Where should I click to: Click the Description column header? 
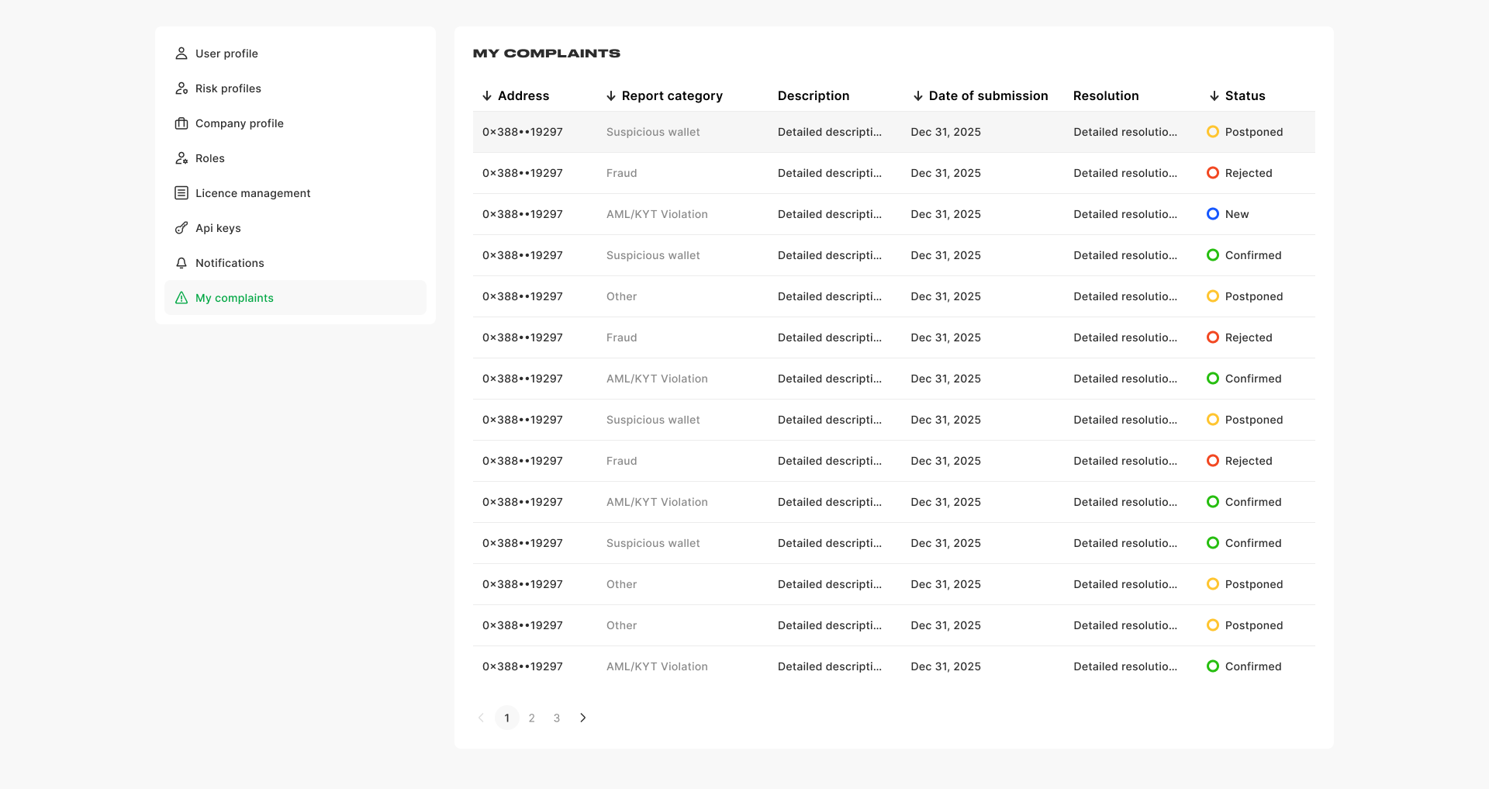coord(814,96)
